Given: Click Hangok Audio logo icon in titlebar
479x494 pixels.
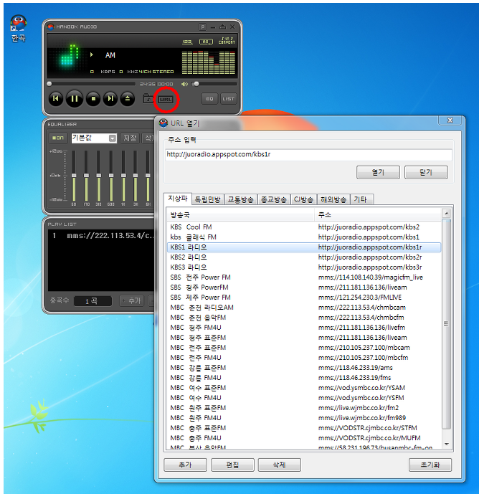Looking at the screenshot, I should (x=51, y=27).
